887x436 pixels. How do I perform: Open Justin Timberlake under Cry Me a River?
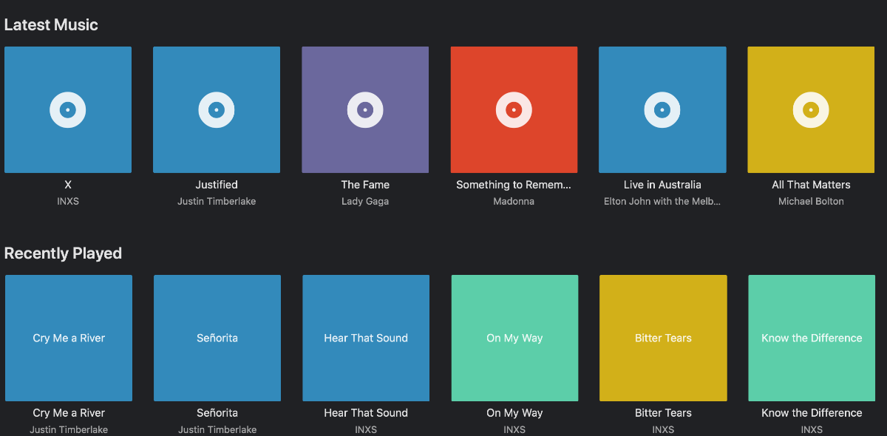(69, 429)
